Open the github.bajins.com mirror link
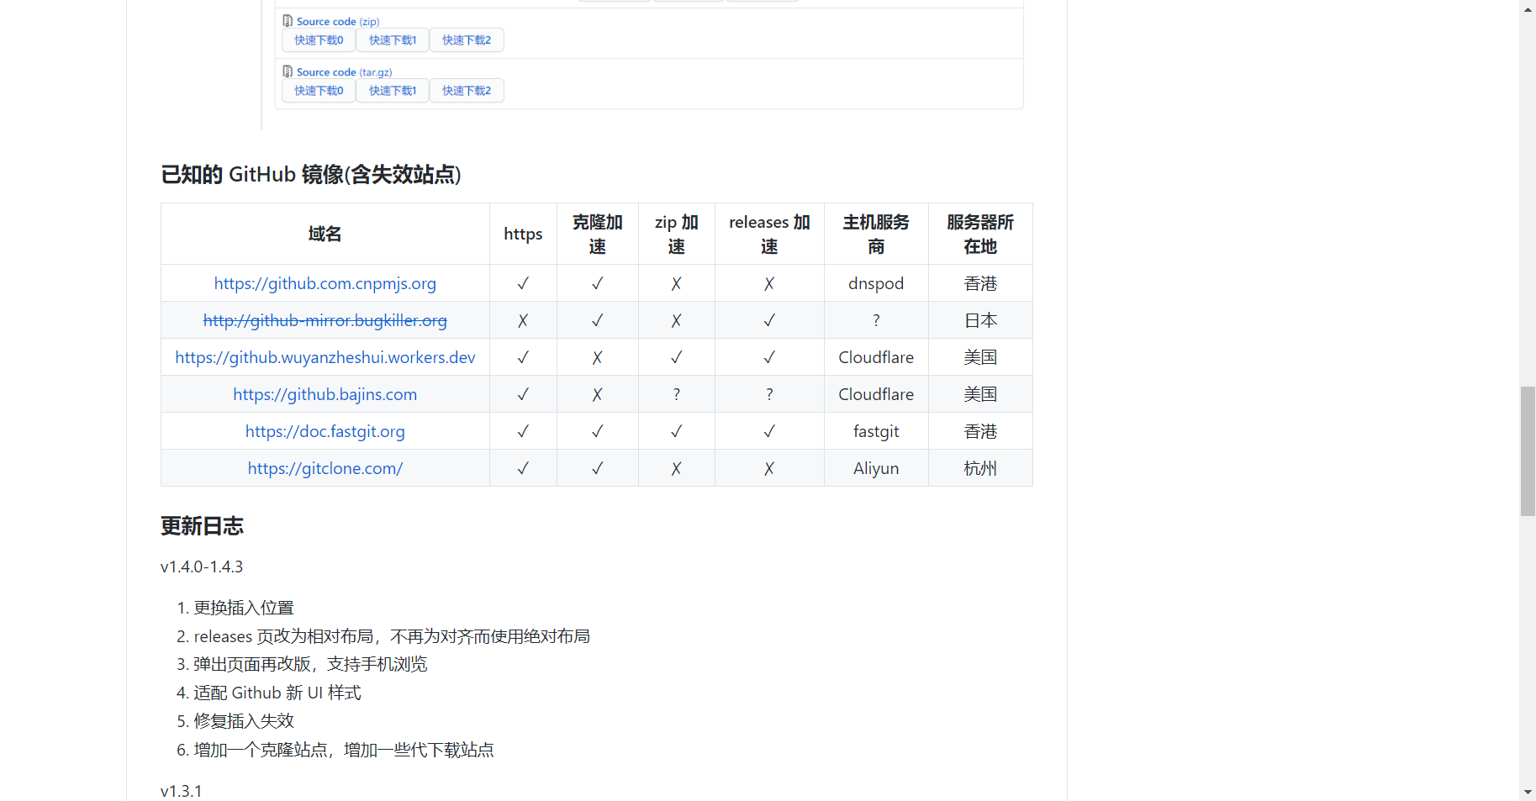 click(325, 393)
